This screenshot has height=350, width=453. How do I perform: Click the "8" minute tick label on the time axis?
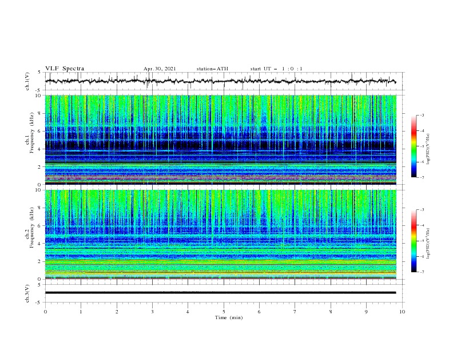(331, 312)
